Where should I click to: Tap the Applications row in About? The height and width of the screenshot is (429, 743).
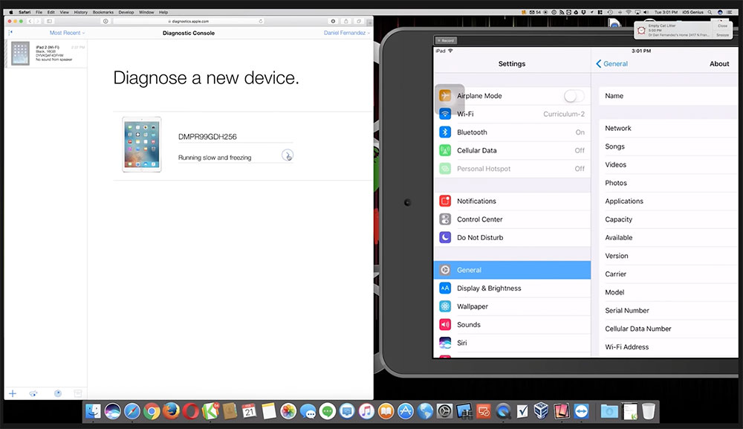(669, 201)
